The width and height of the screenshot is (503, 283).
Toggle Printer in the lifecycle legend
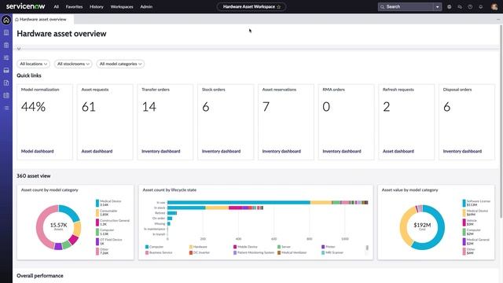click(x=329, y=247)
